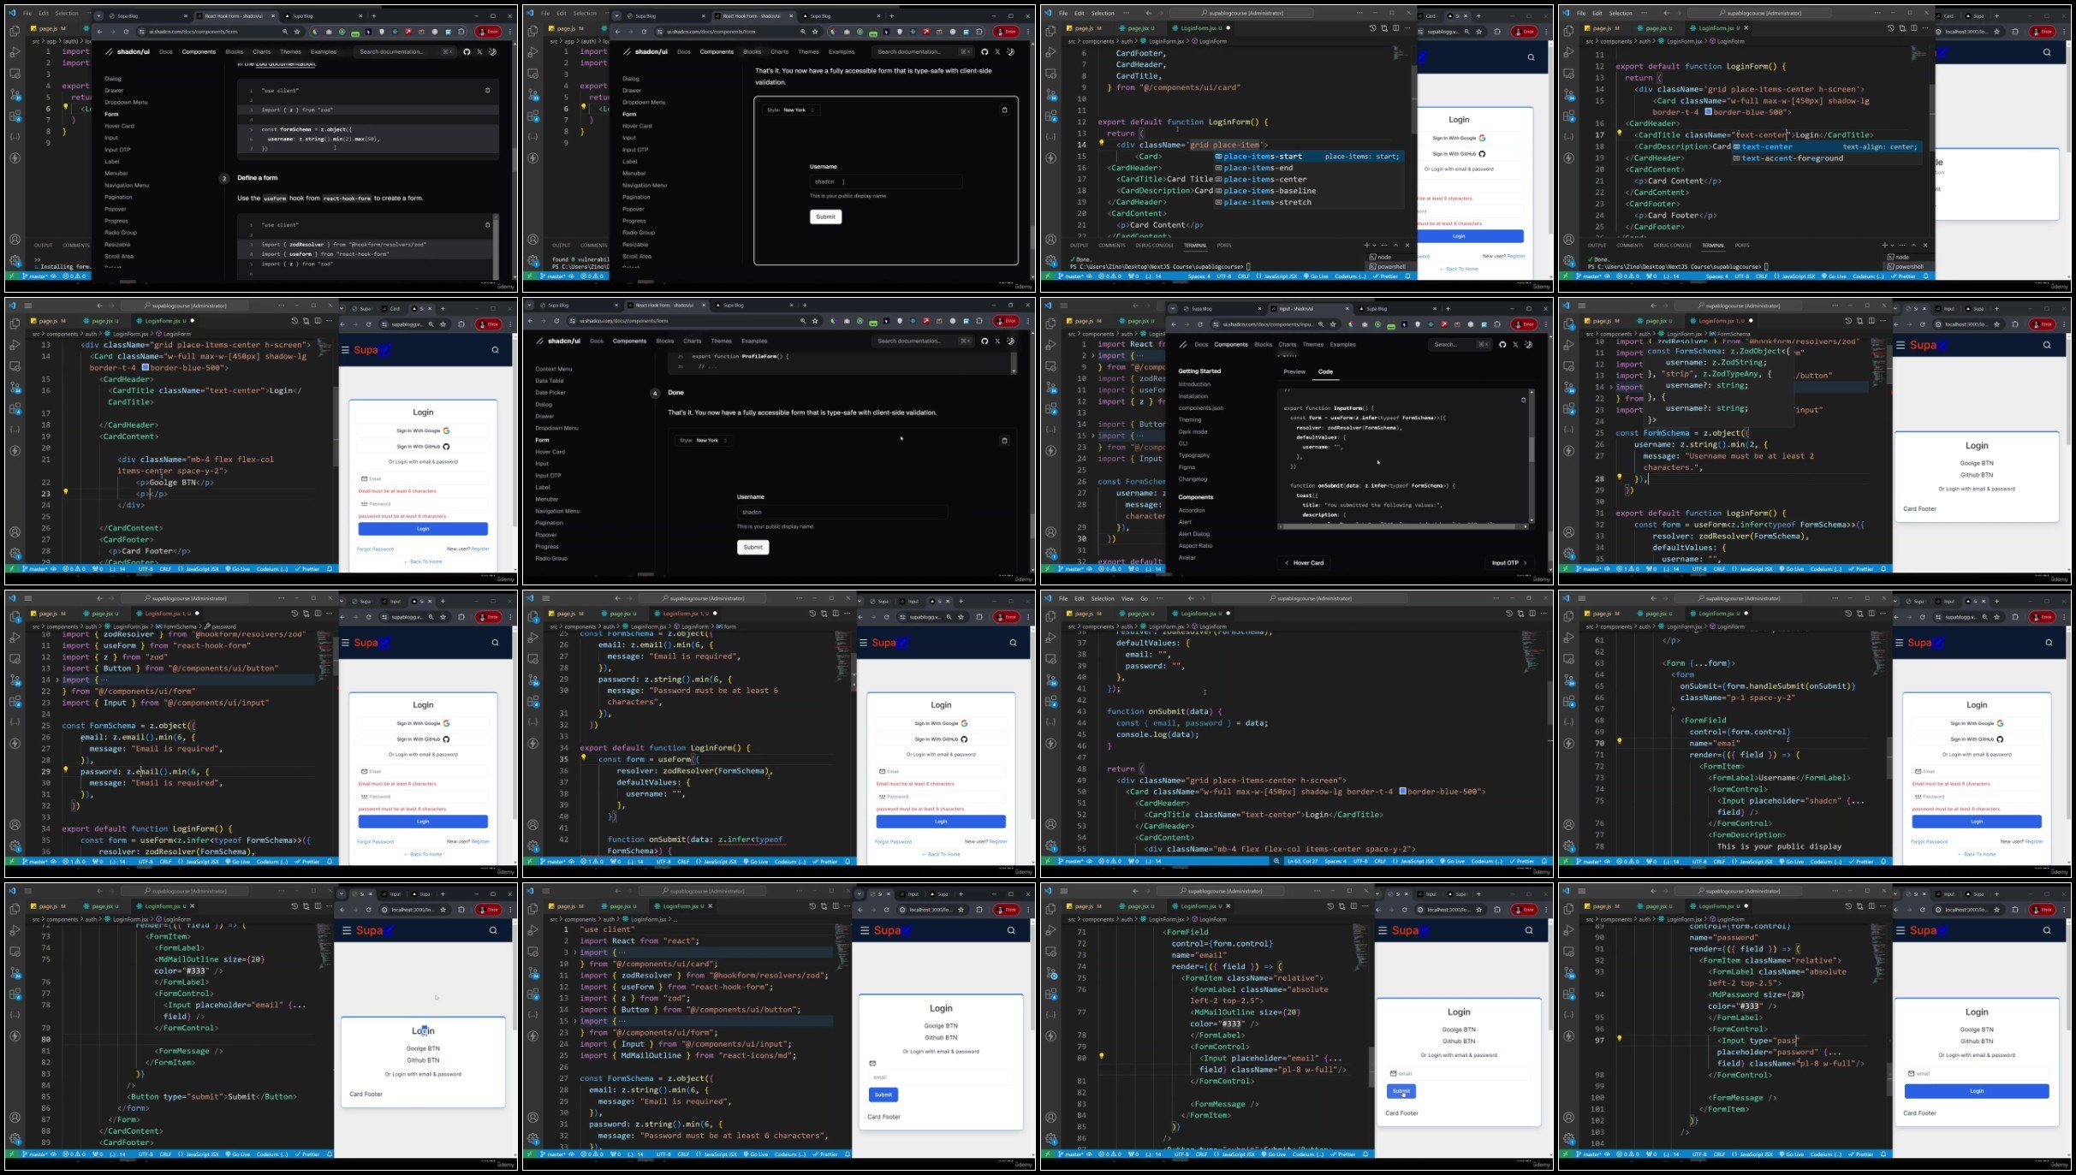
Task: Click envelope icon sitting above the email field
Action: [x=872, y=1063]
